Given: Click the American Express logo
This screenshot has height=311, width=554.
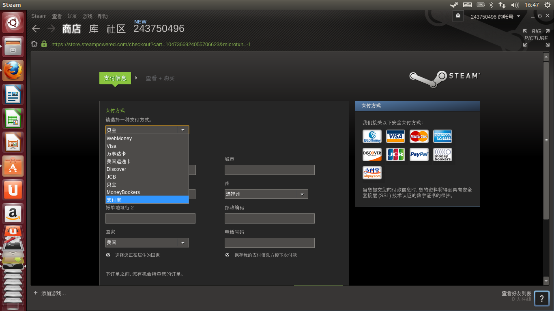Looking at the screenshot, I should 442,136.
